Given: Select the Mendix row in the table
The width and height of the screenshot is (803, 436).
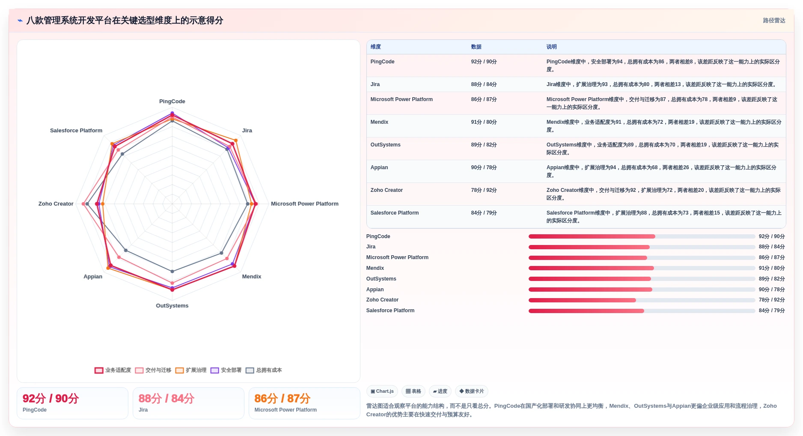Looking at the screenshot, I should point(576,126).
